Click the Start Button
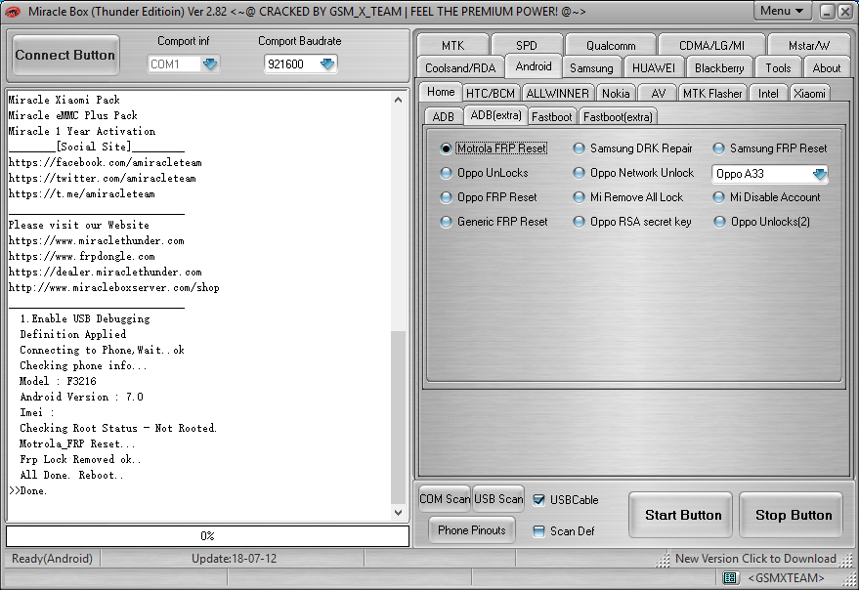Screen dimensions: 859x590 [680, 515]
